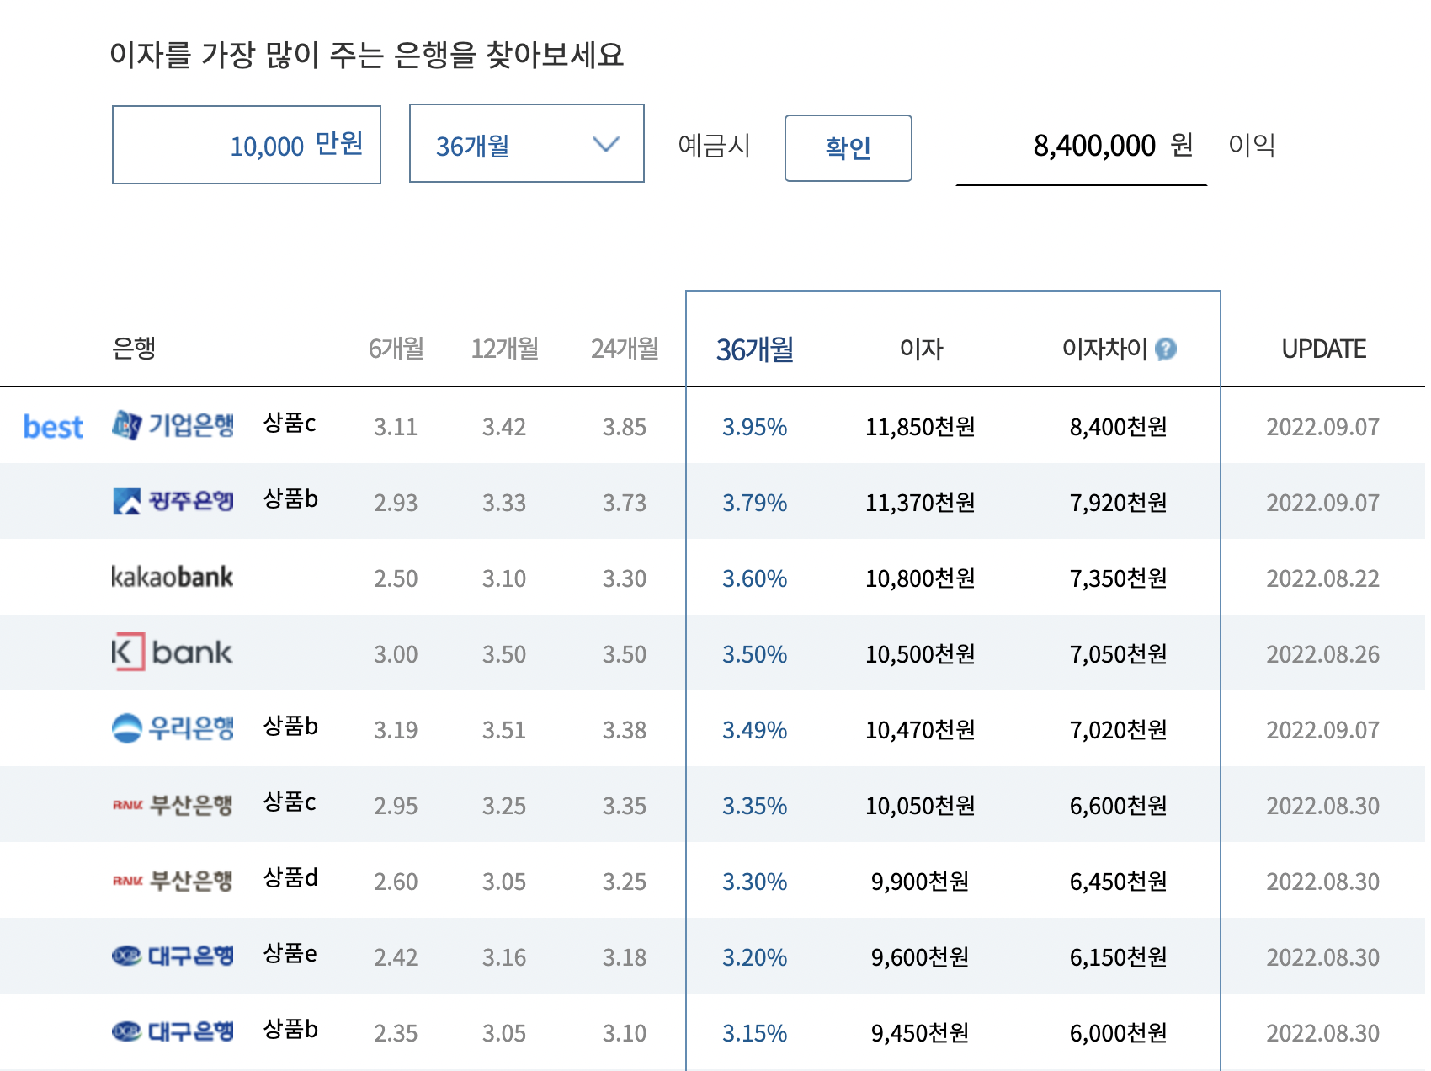Screen dimensions: 1431x1071
Task: Select the 36개월 column header
Action: (755, 349)
